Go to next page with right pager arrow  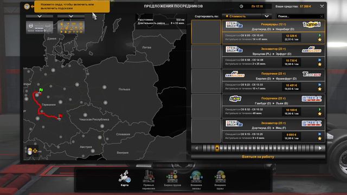[x=320, y=148]
